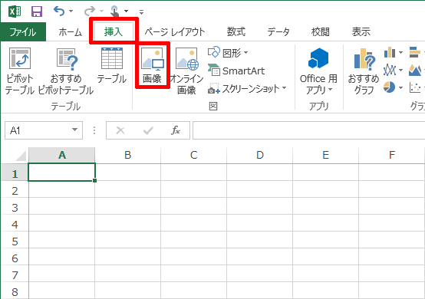The width and height of the screenshot is (425, 299).
Task: Click the おすすめグラフ recommended charts icon
Action: tap(364, 71)
